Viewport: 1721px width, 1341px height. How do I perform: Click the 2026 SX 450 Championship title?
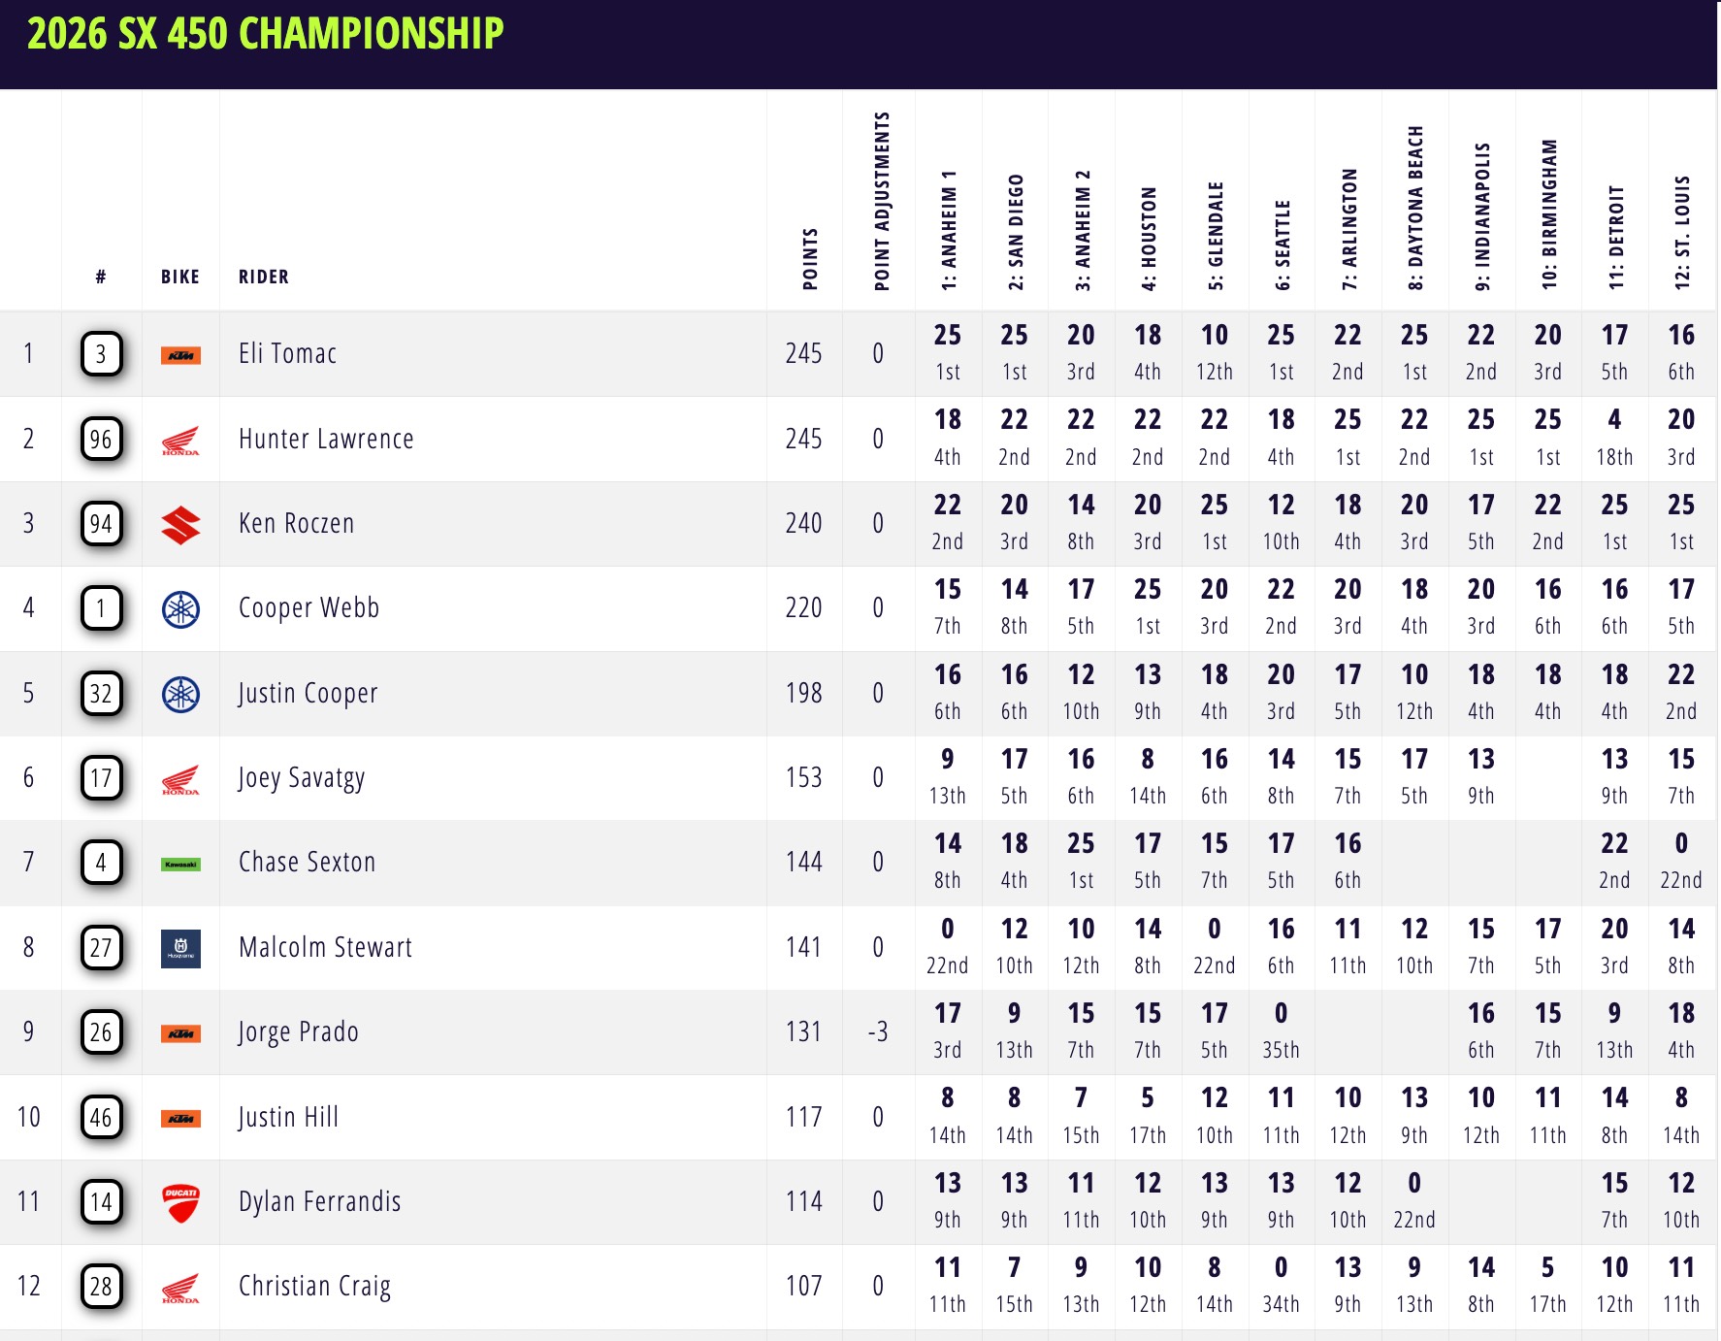click(x=266, y=34)
